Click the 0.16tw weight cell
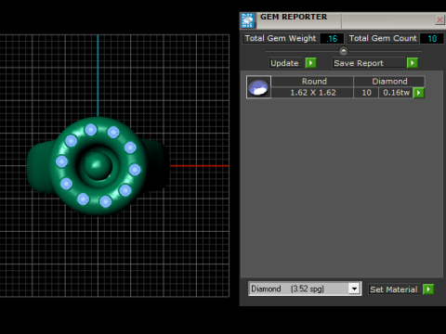The image size is (446, 334). (x=396, y=93)
